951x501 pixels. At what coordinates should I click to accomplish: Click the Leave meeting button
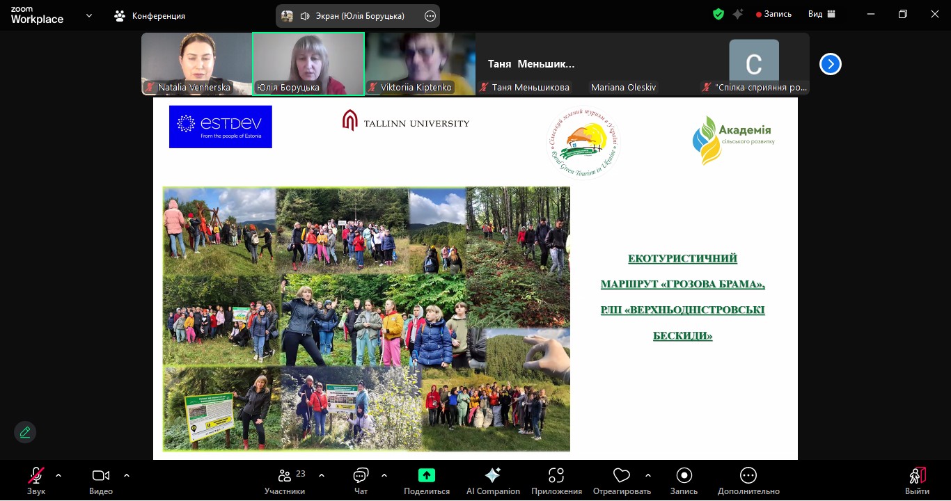tap(918, 480)
